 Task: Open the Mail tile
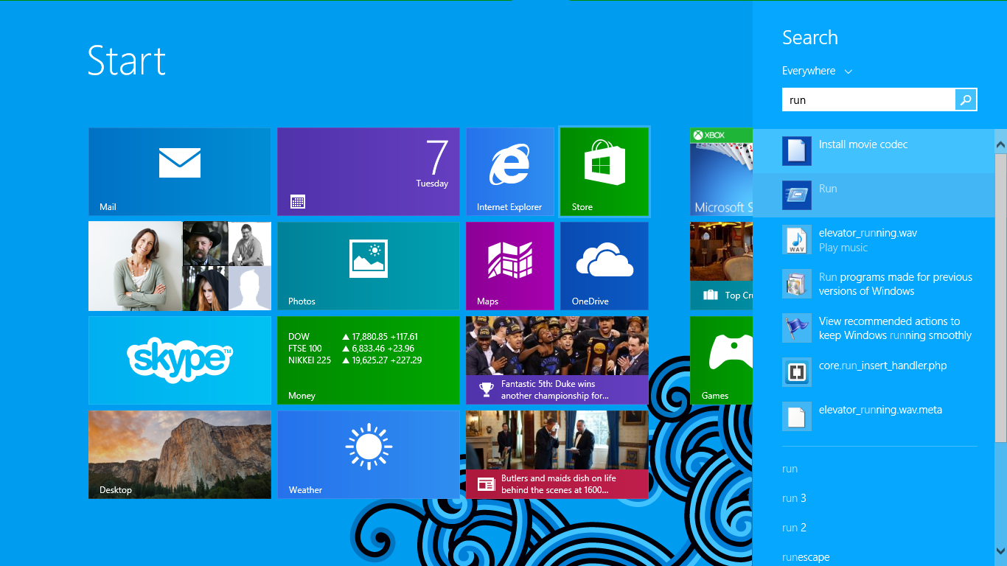click(180, 172)
